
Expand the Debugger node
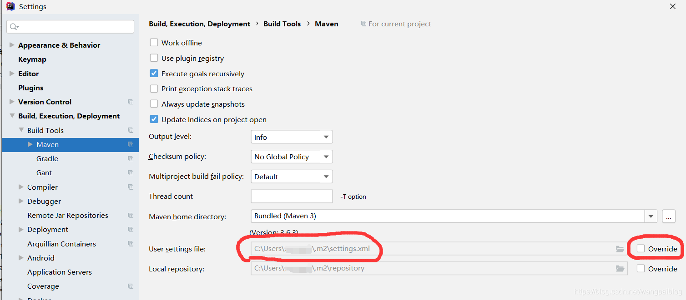pyautogui.click(x=21, y=201)
